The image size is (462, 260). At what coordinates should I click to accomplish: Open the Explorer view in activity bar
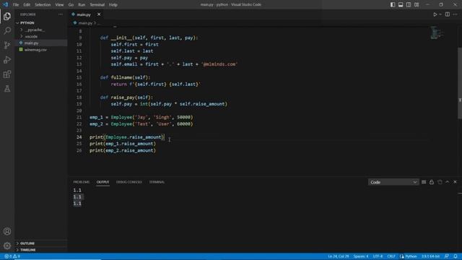coord(7,16)
